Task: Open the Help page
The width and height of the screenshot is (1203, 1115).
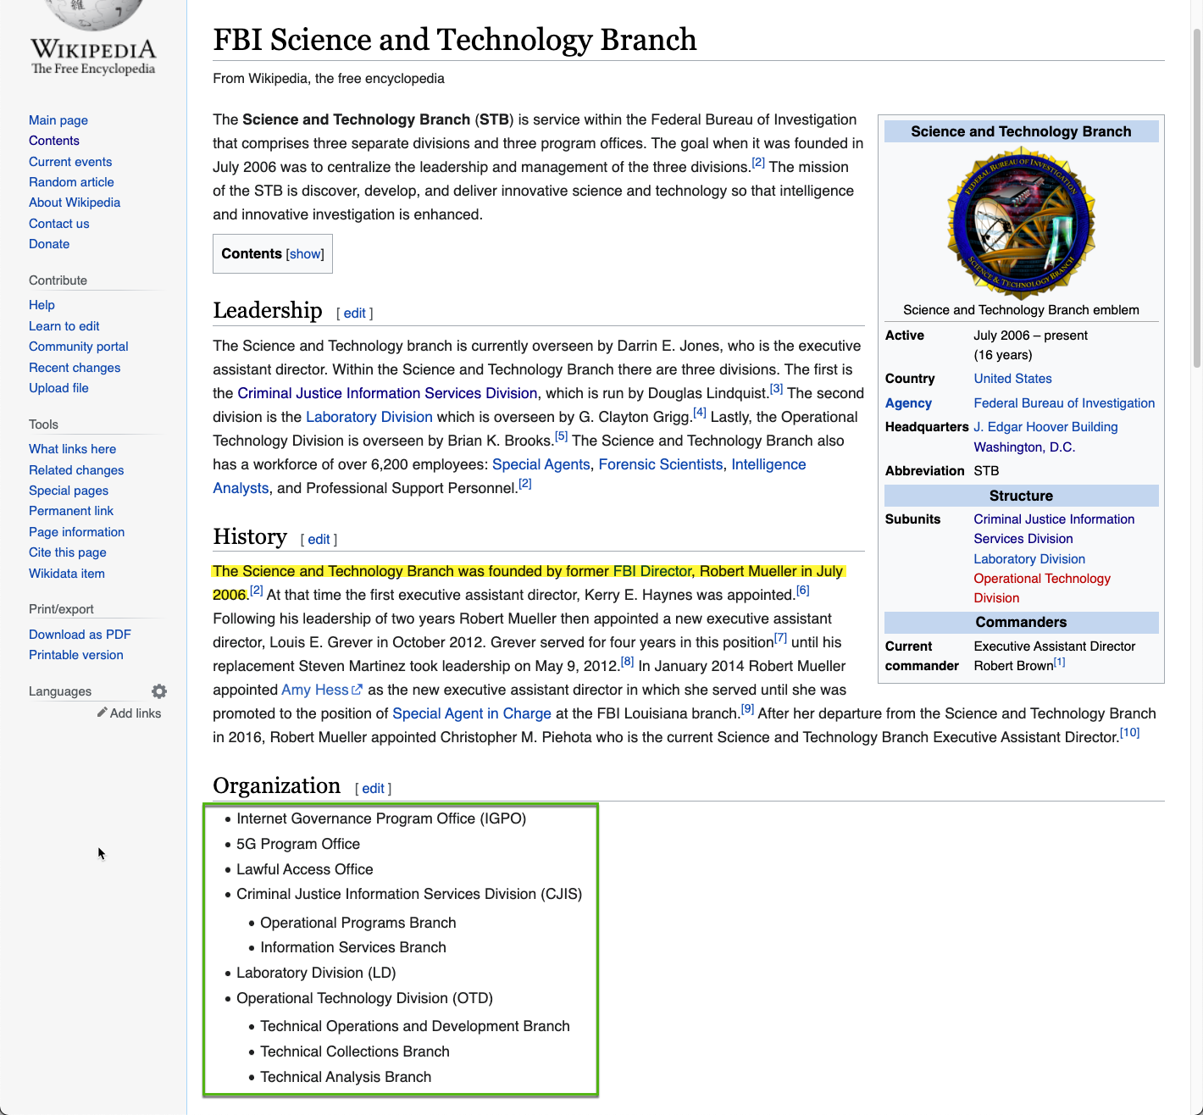Action: click(42, 305)
